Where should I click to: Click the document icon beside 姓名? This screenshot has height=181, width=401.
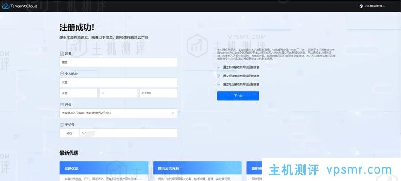pyautogui.click(x=62, y=54)
